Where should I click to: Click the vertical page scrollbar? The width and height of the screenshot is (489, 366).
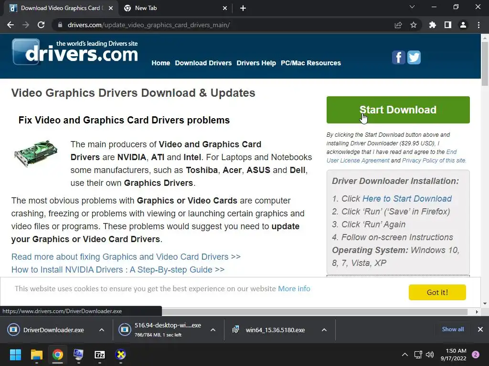coord(485,63)
